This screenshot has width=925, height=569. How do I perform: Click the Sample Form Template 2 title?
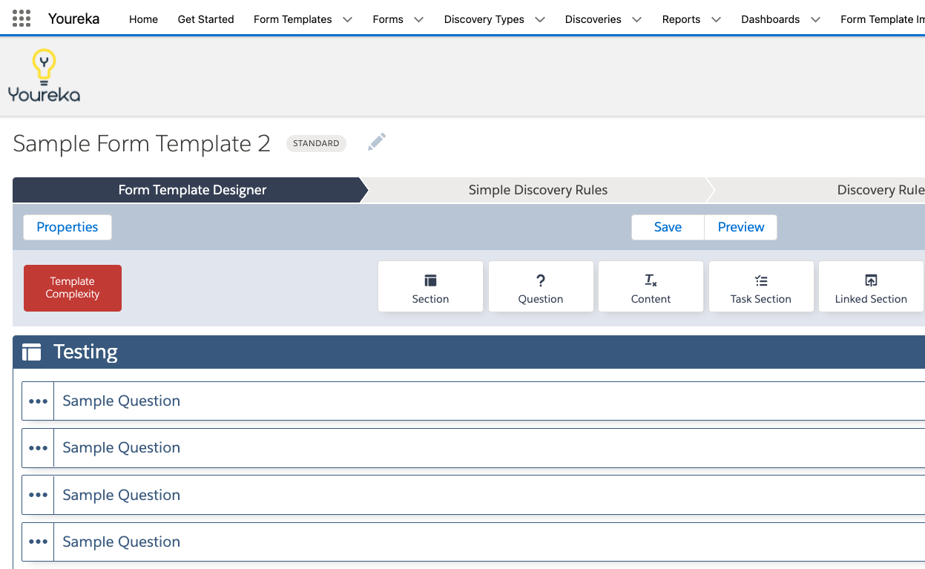coord(142,143)
